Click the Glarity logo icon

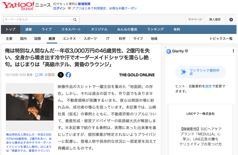pos(169,51)
